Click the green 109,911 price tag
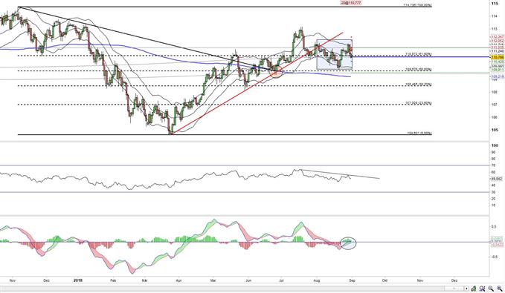This screenshot has width=505, height=293. tap(497, 70)
